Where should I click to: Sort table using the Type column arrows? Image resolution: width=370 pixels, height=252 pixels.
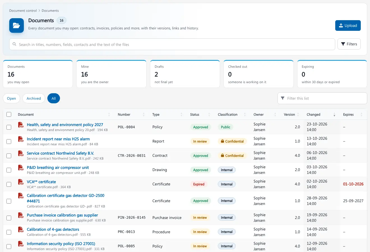(181, 115)
